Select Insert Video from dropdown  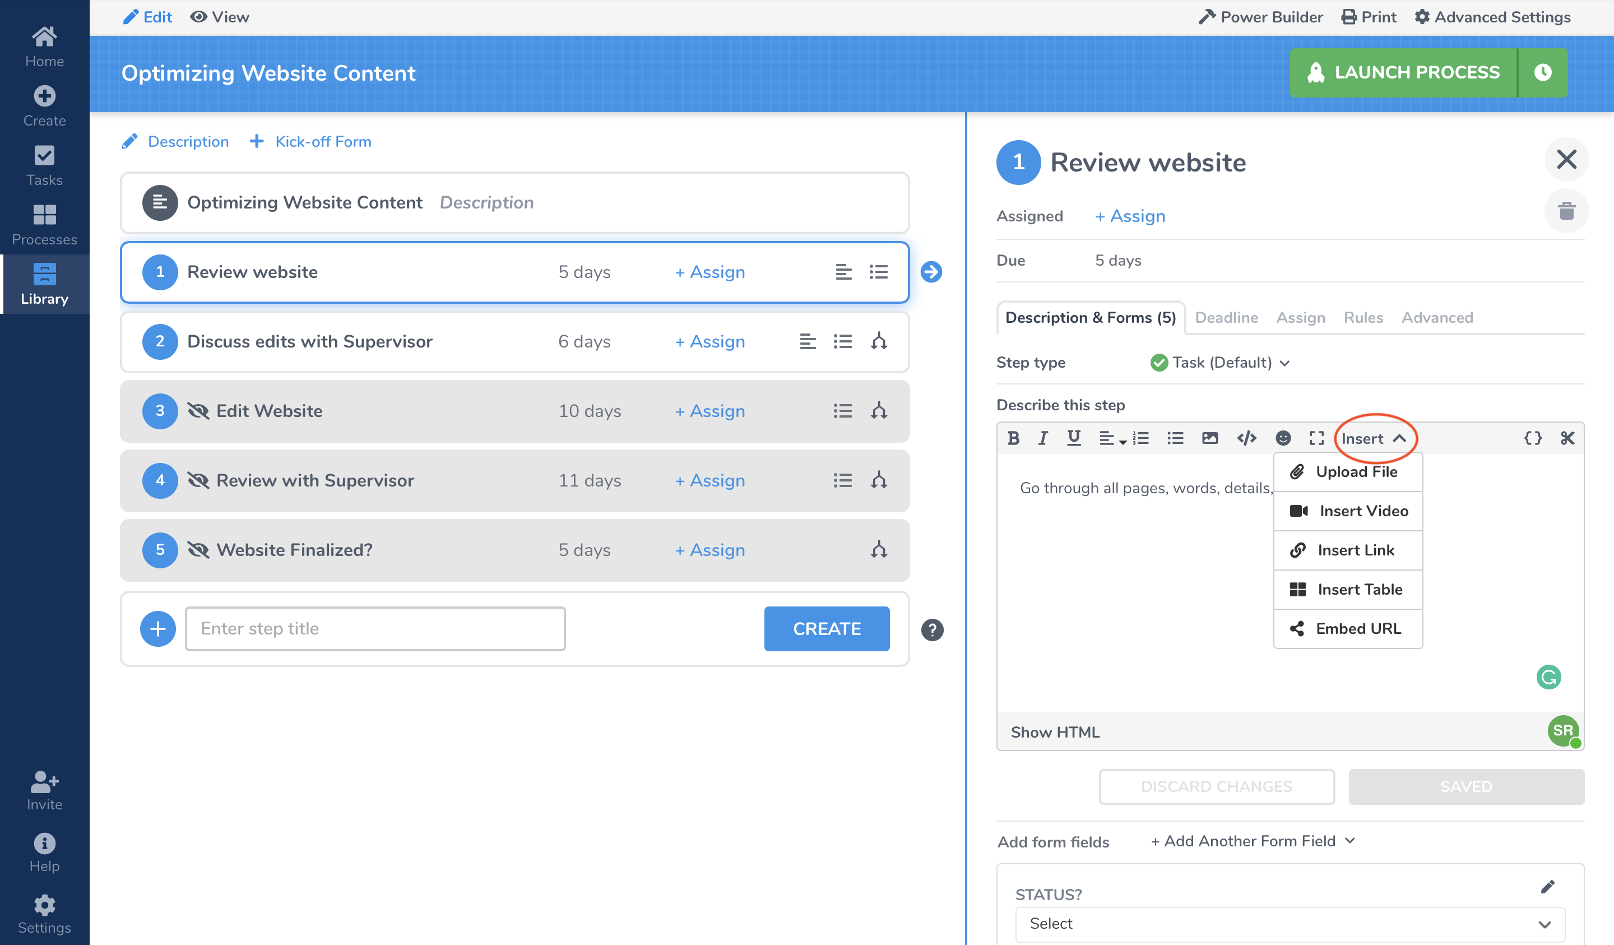[x=1348, y=511]
